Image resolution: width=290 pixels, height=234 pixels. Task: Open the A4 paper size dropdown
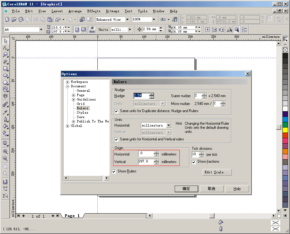tap(41, 30)
